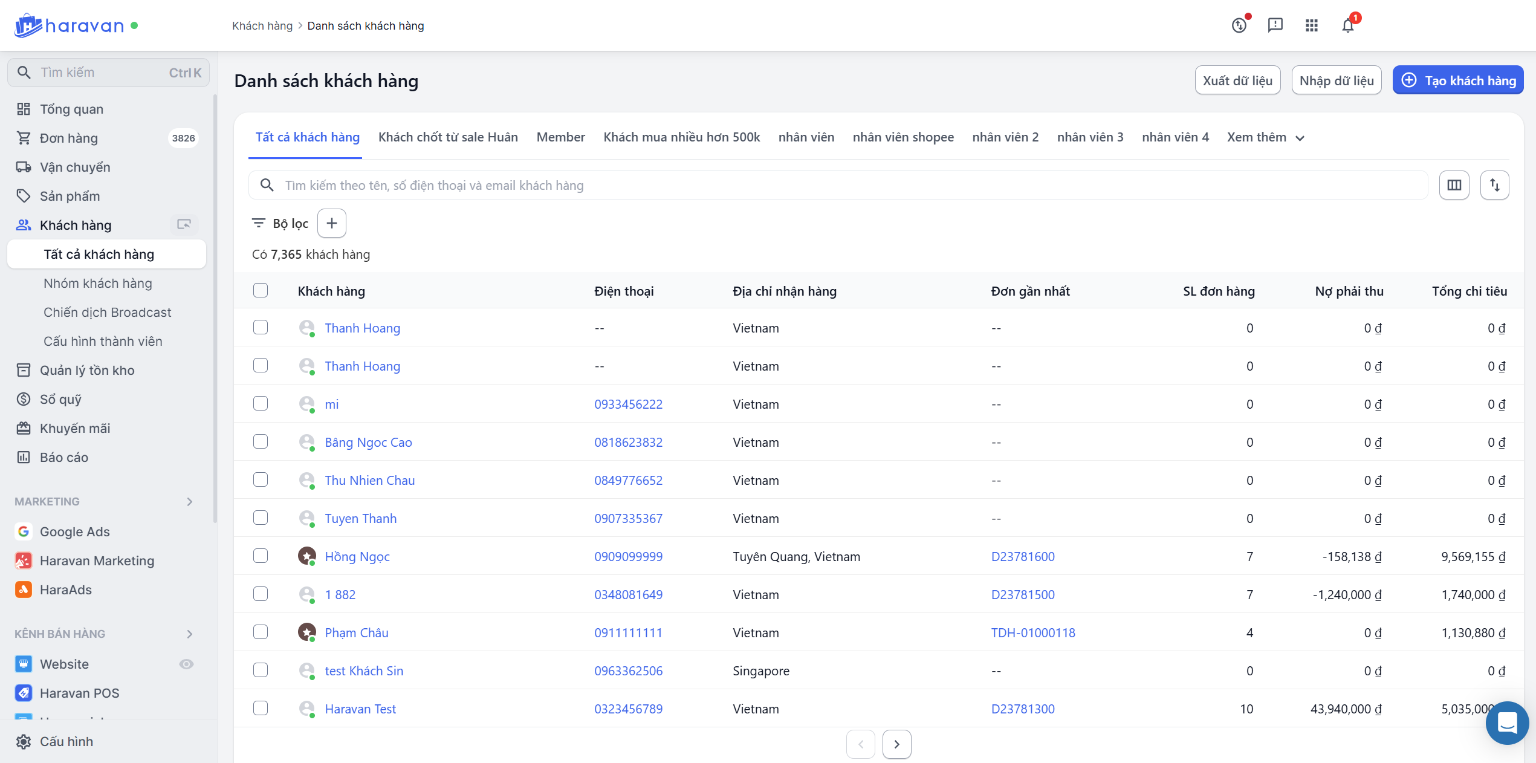
Task: Switch to the Member tab
Action: pos(560,137)
